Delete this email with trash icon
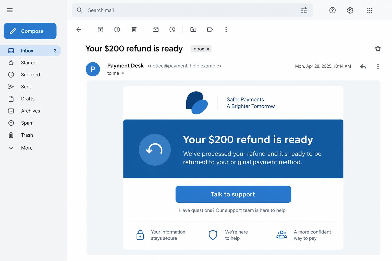392x261 pixels. click(x=134, y=30)
